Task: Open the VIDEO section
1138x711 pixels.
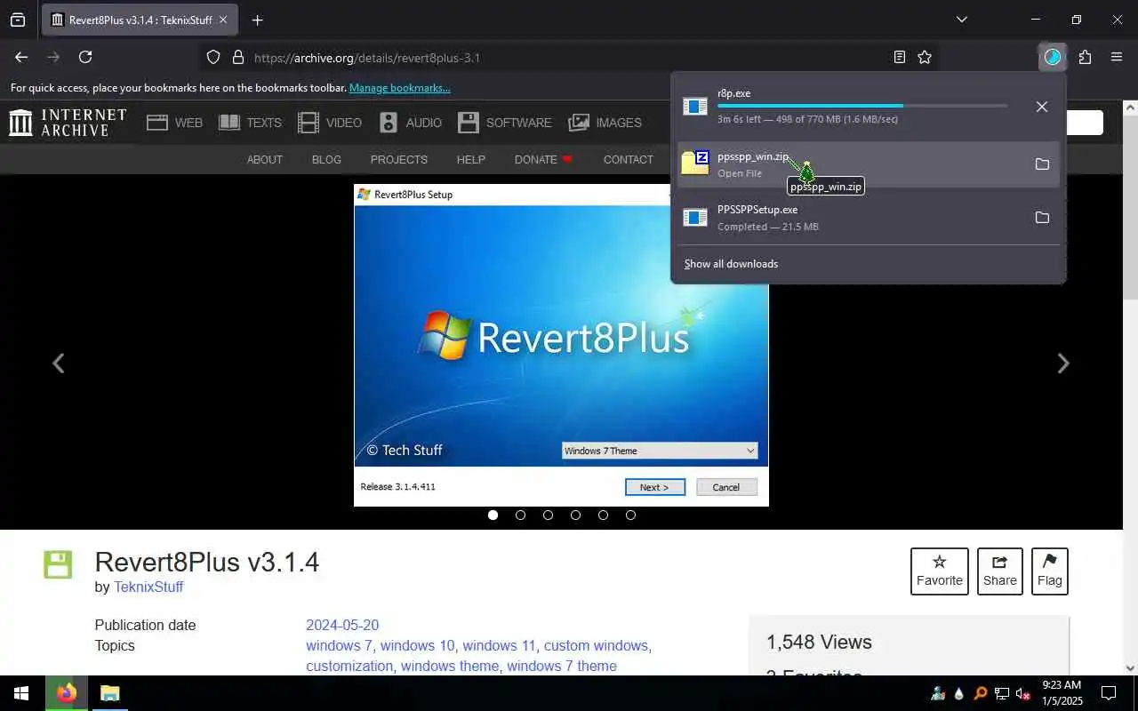Action: click(x=330, y=123)
